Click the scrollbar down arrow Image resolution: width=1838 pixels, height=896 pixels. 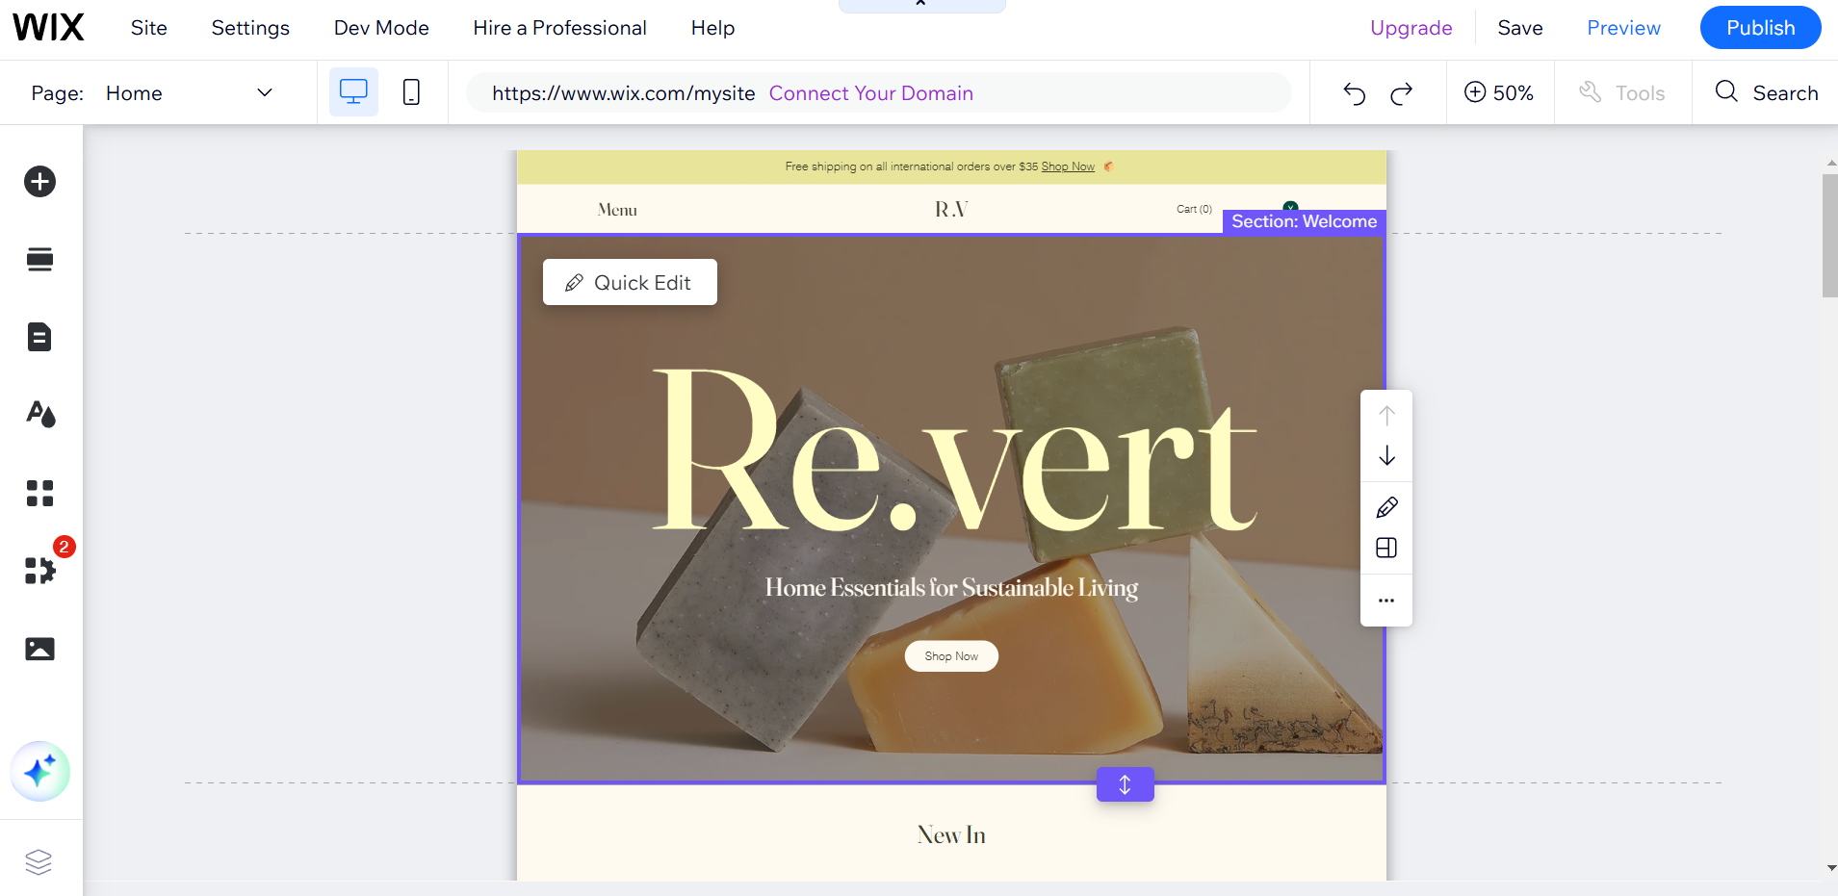pos(1830,868)
